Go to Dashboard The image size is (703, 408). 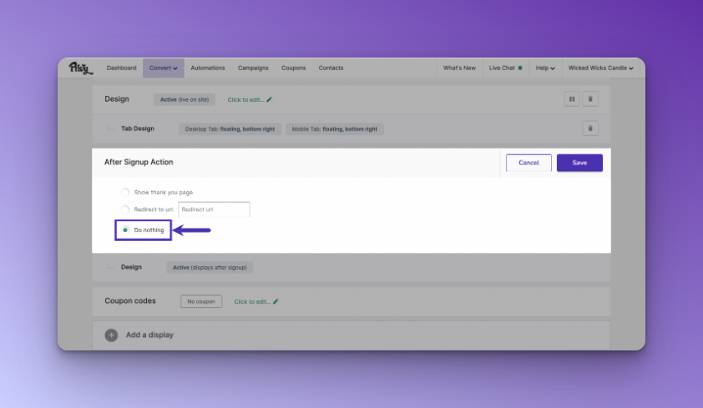click(122, 68)
